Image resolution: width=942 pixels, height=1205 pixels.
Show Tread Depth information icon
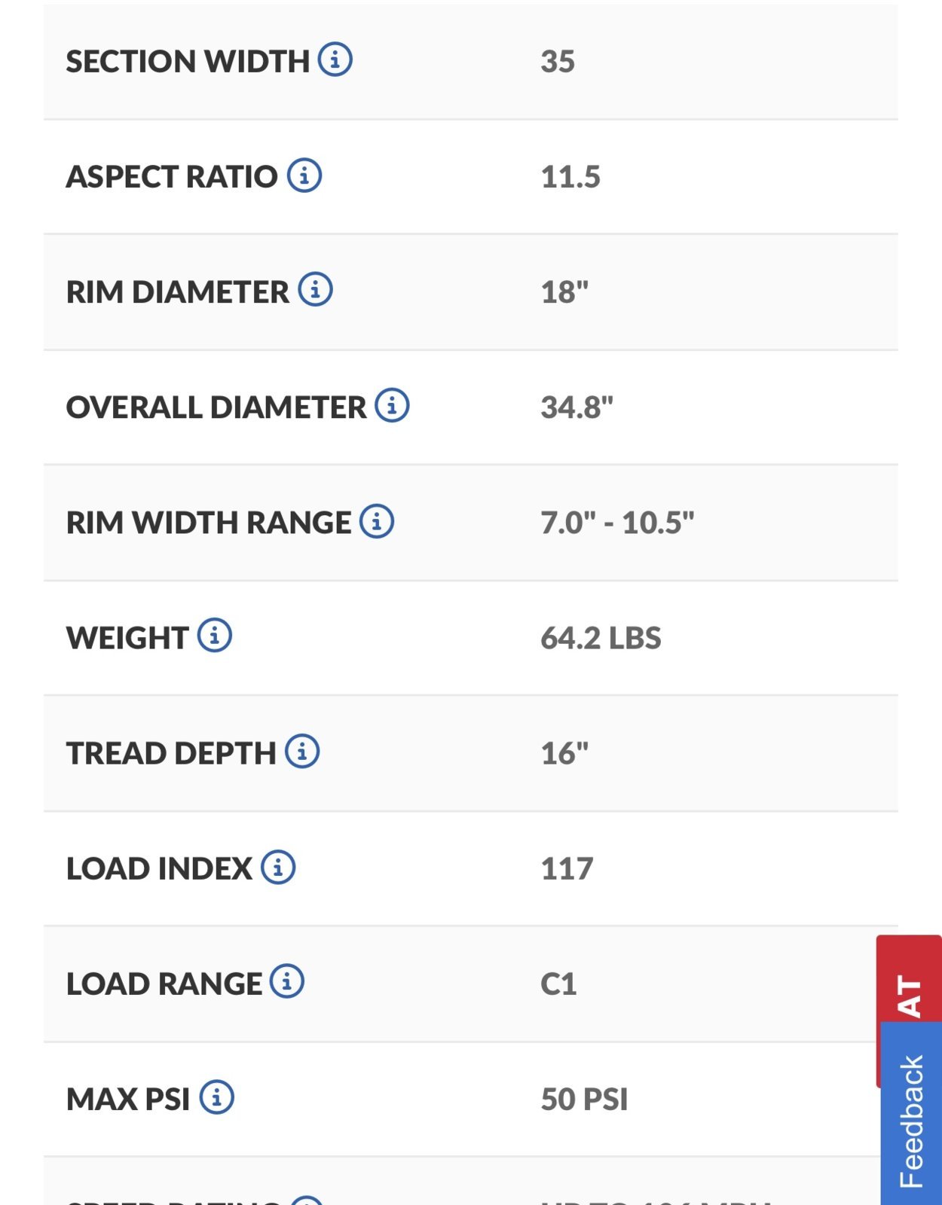click(x=303, y=751)
